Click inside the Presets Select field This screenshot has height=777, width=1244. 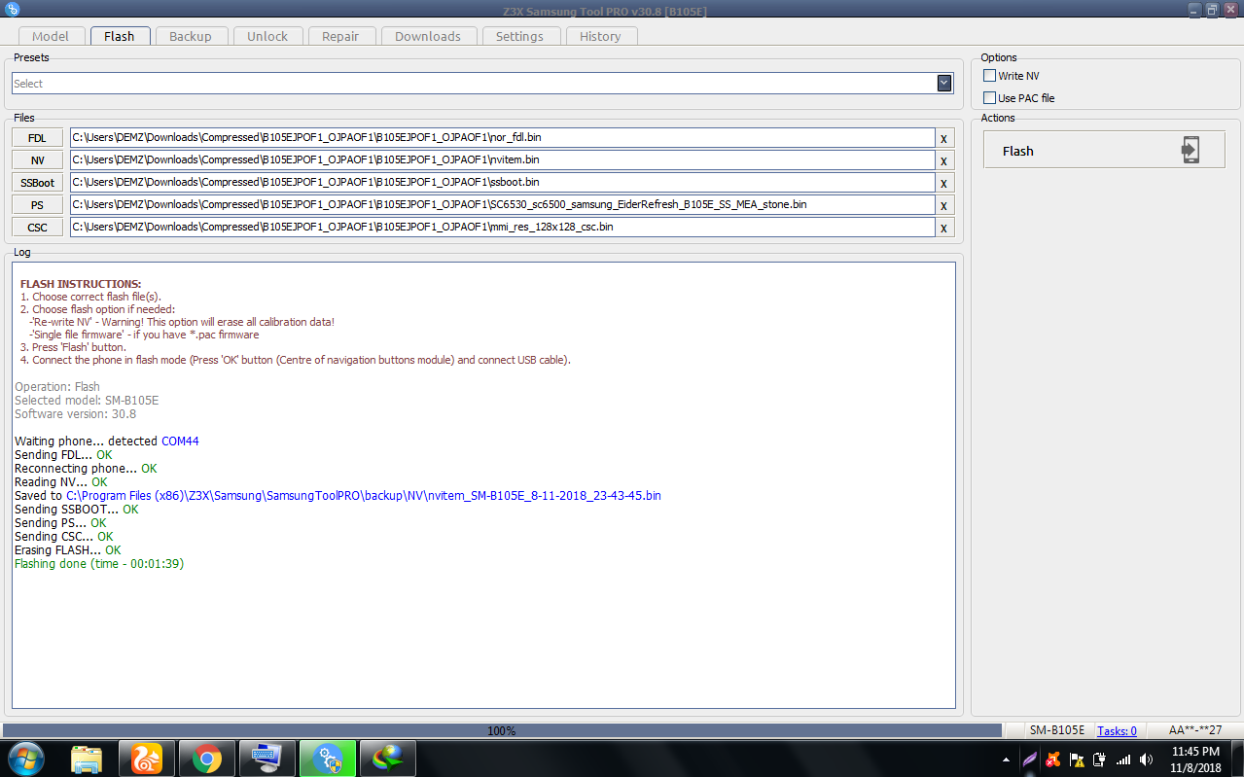coord(475,84)
